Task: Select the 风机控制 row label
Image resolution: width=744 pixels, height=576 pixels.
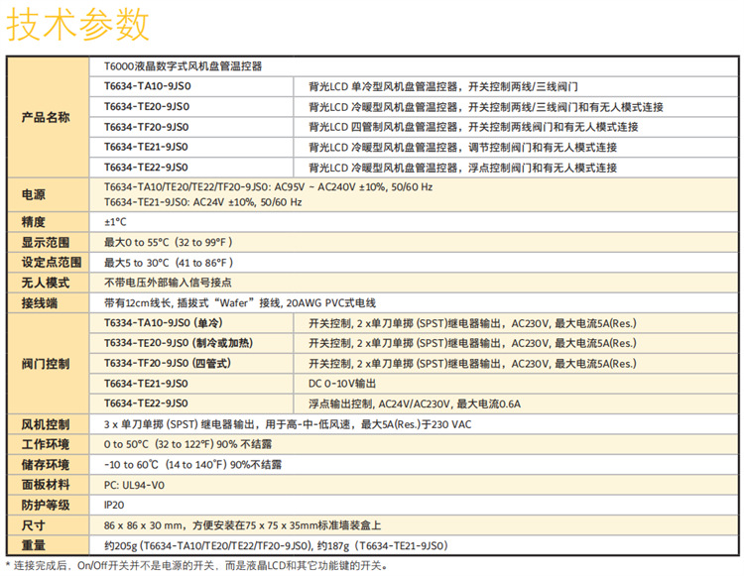Action: coord(46,424)
